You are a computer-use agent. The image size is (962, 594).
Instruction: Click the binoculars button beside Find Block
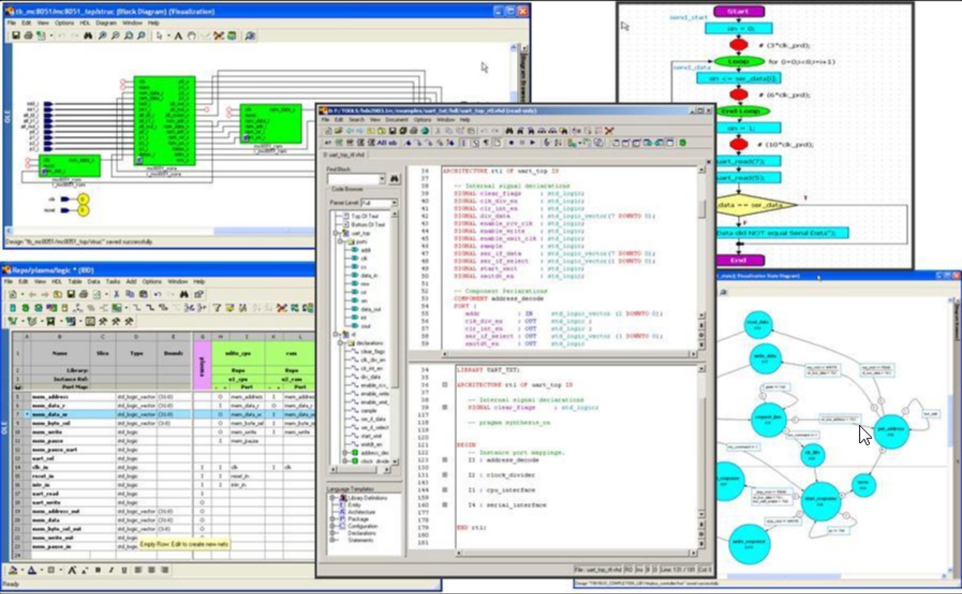(394, 179)
